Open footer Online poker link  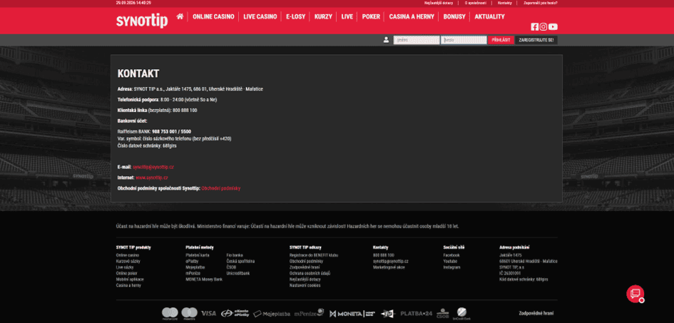127,273
